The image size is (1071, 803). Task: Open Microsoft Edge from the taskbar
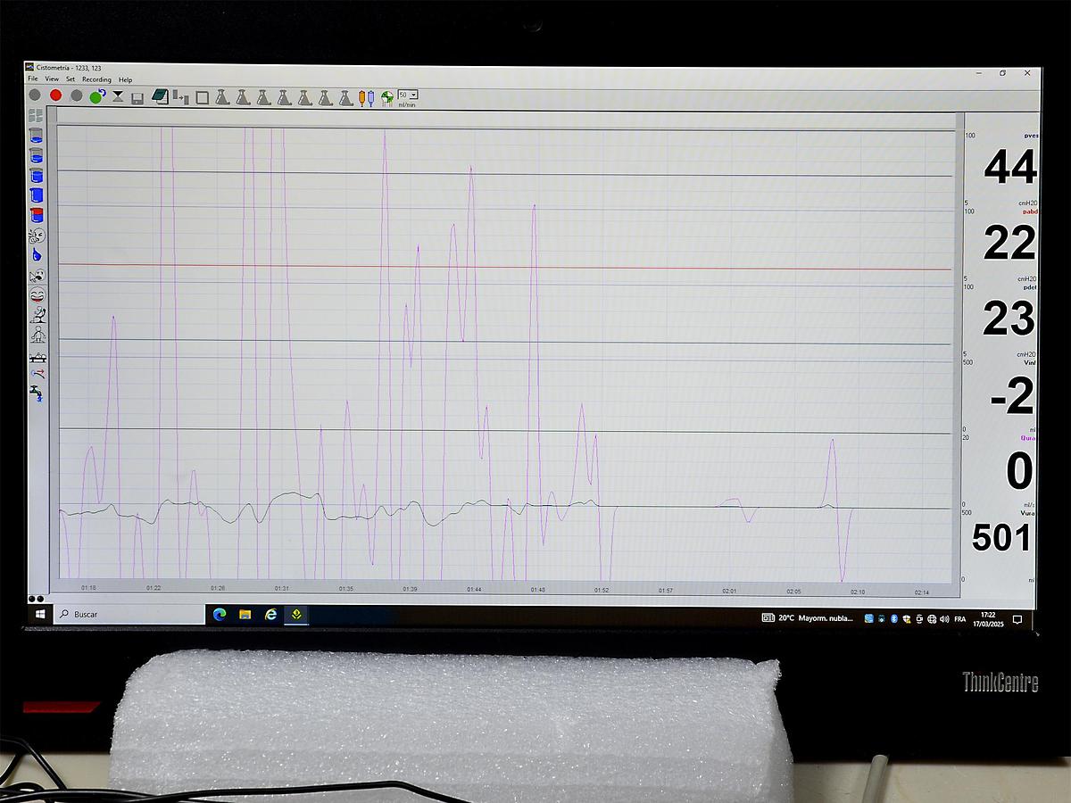tap(220, 614)
